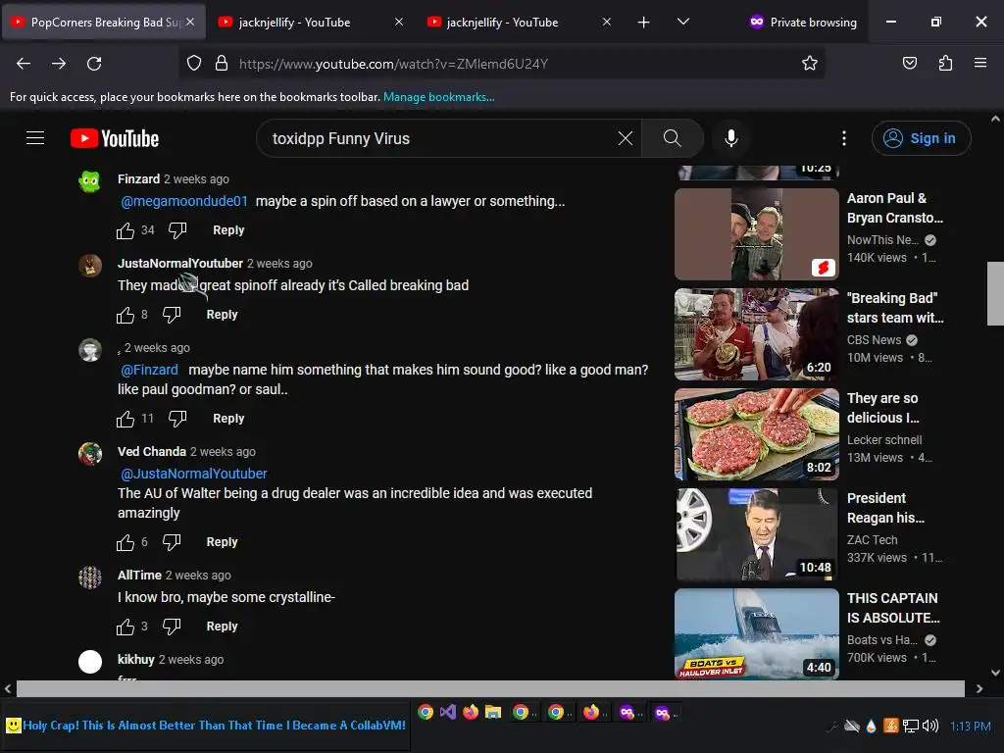The image size is (1004, 753).
Task: Dislike AllTime's crystalline comment
Action: pos(172,627)
